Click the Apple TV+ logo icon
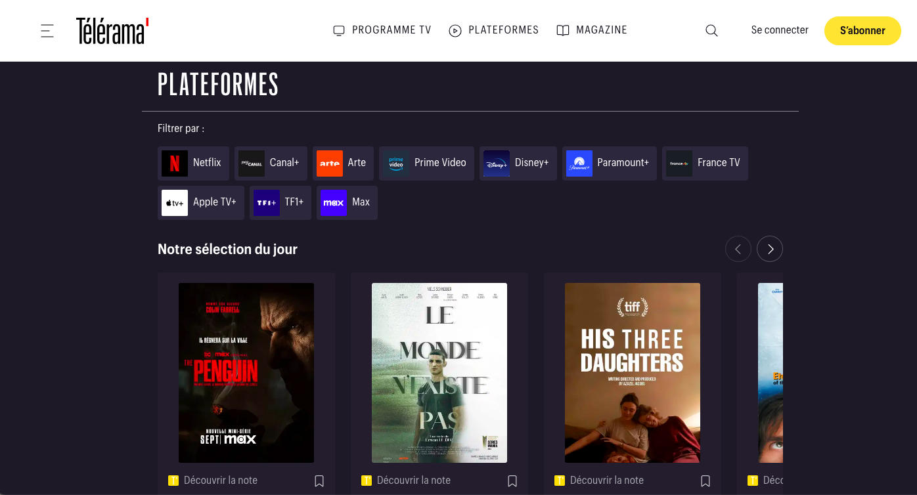Screen dimensions: 917x495 pyautogui.click(x=175, y=203)
